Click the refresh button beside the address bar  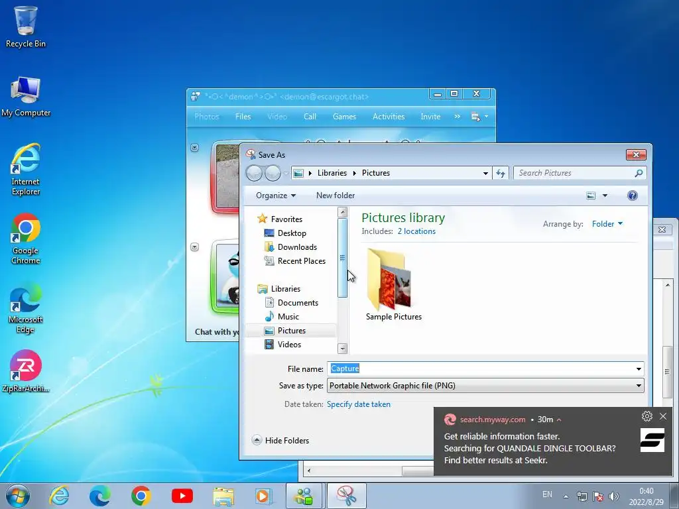pyautogui.click(x=501, y=173)
